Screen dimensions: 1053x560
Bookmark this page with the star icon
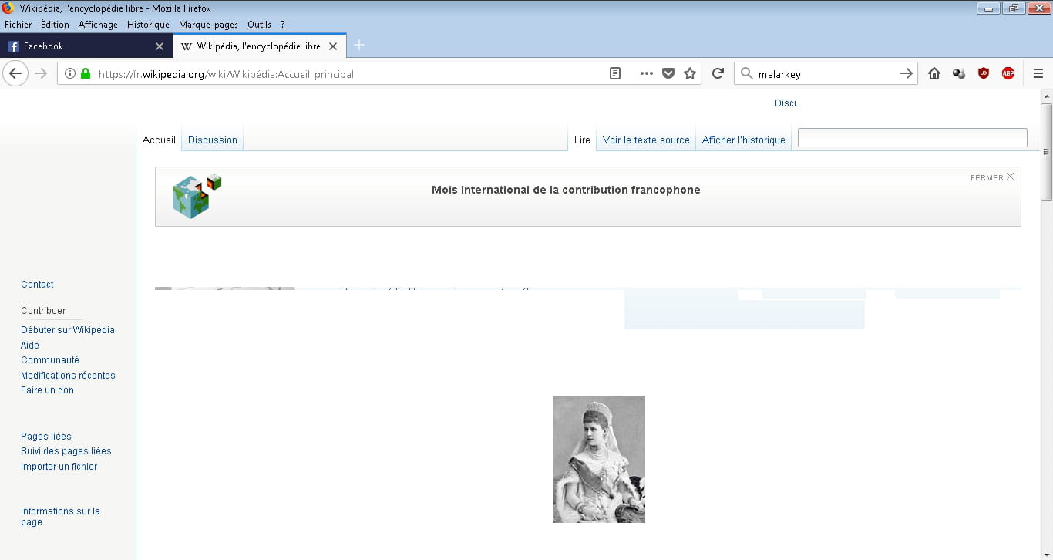(690, 73)
